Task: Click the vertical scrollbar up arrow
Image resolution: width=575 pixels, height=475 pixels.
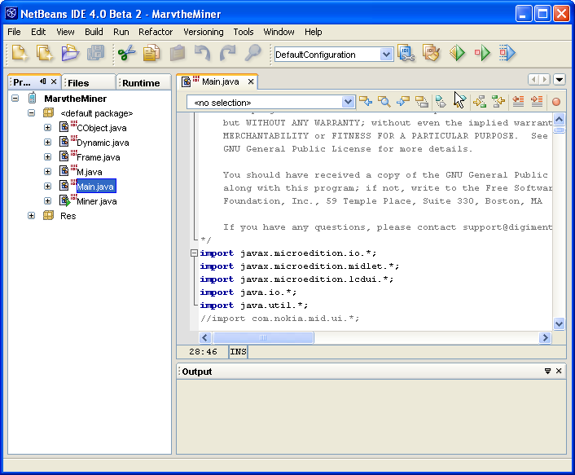Action: tap(559, 119)
